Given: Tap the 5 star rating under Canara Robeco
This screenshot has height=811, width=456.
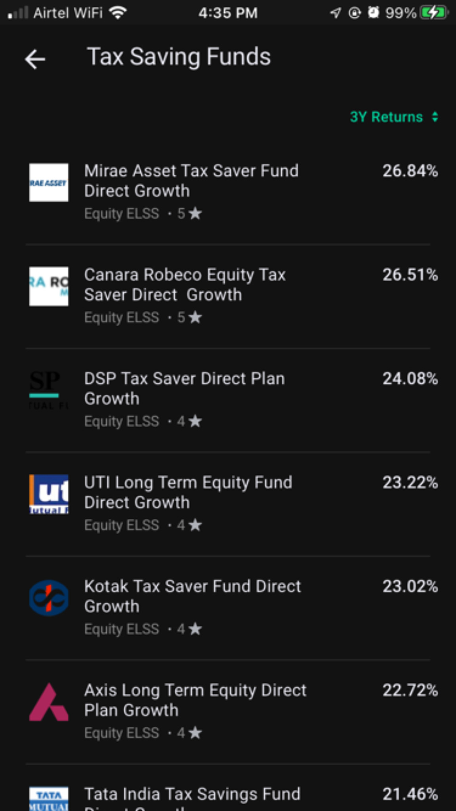Looking at the screenshot, I should pyautogui.click(x=189, y=317).
